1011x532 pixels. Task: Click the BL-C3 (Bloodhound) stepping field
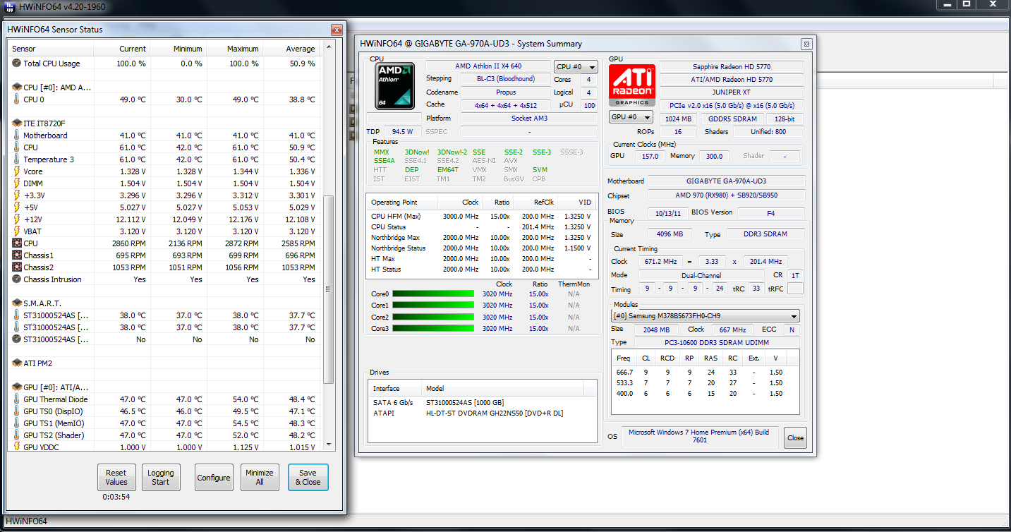coord(505,79)
